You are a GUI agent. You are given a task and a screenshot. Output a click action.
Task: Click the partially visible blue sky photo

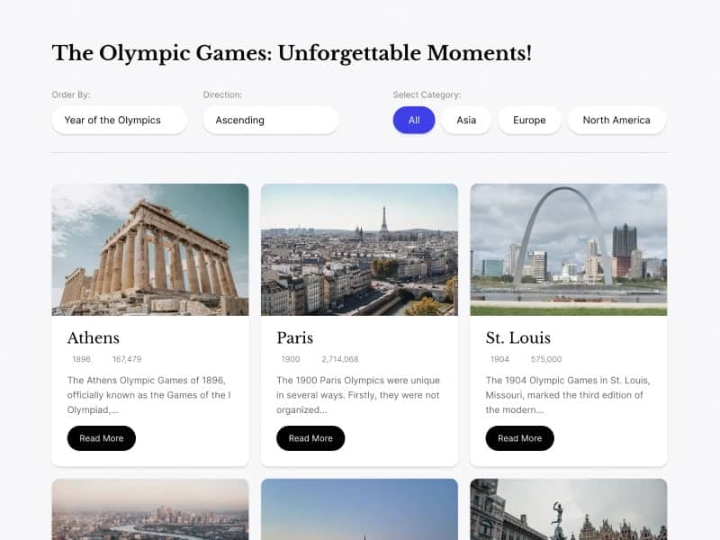coord(359,509)
